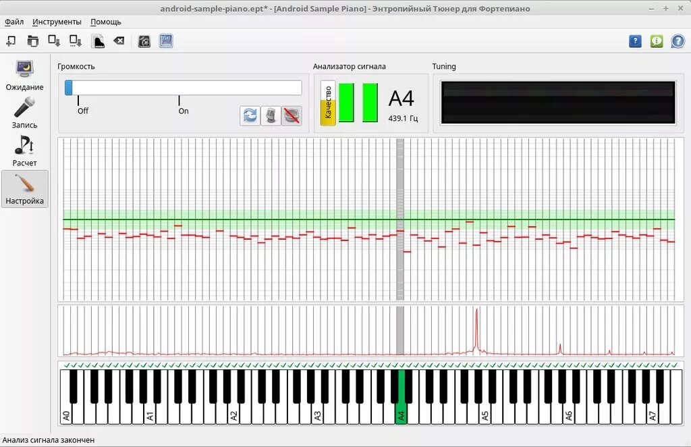Click the yellow Качество quality indicator
The height and width of the screenshot is (447, 691).
coord(328,103)
